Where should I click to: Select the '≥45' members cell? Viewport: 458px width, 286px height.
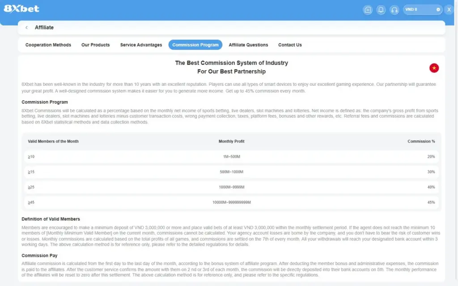(31, 202)
